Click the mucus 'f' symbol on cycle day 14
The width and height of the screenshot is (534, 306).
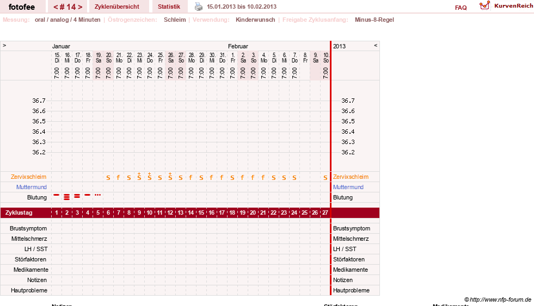point(191,177)
